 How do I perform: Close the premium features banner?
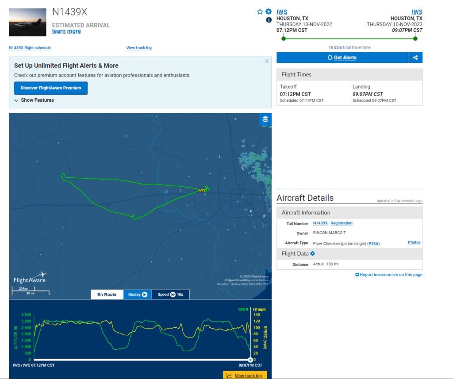pyautogui.click(x=267, y=61)
